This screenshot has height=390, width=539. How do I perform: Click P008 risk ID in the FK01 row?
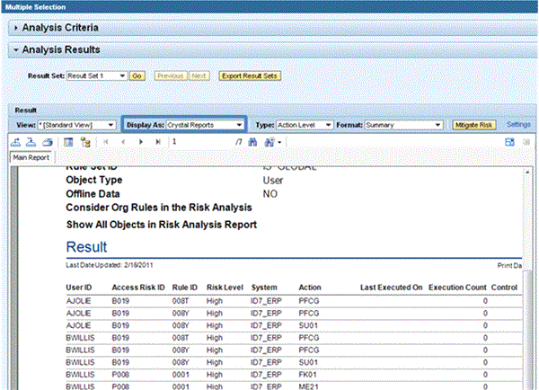click(120, 375)
